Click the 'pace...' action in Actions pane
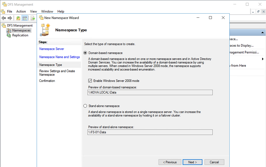Screen dimensions: 266x167 pos(234,39)
